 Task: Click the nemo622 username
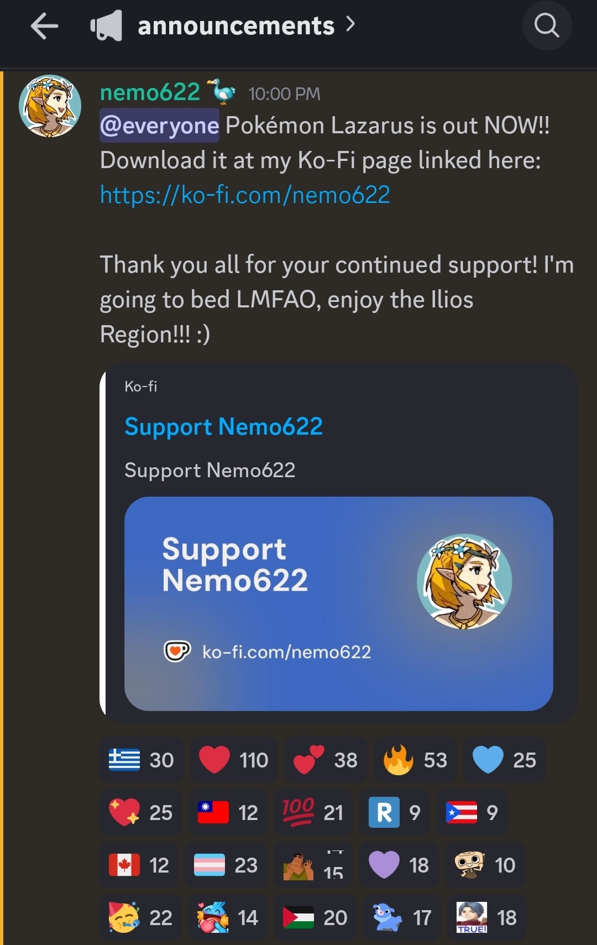click(150, 92)
